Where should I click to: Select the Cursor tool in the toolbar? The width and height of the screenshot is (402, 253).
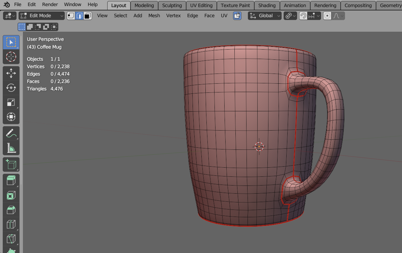coord(11,57)
